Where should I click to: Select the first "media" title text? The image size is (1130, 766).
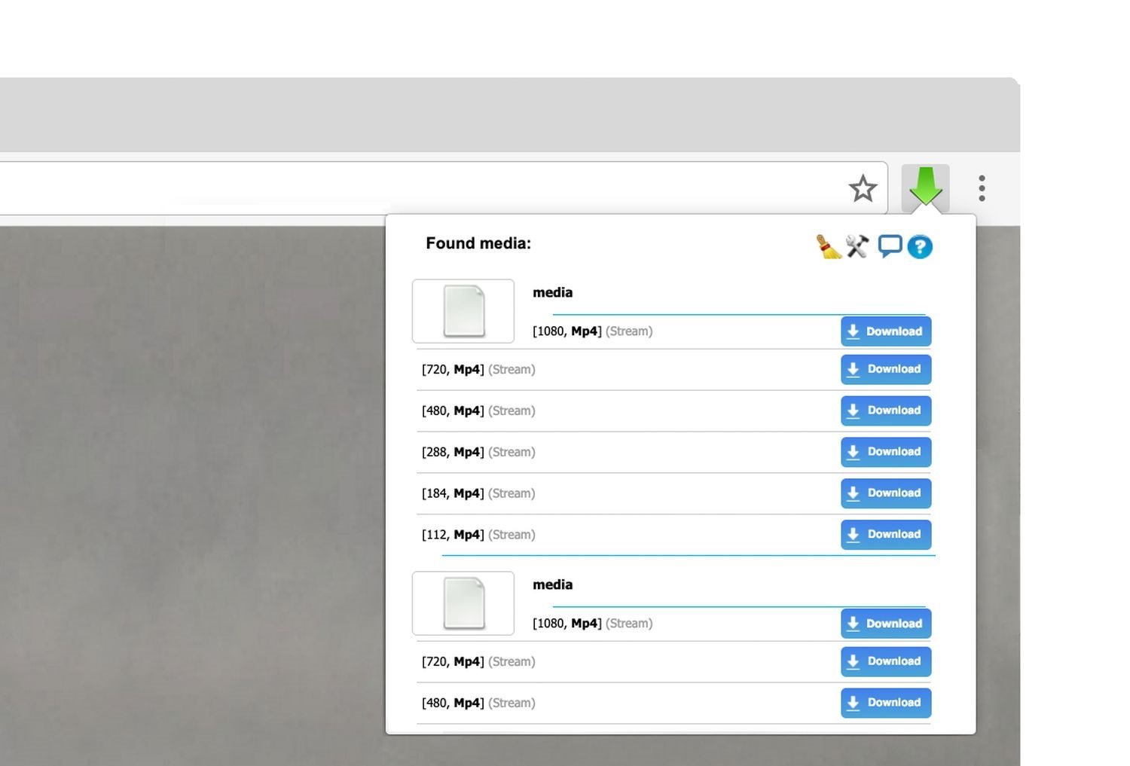tap(552, 293)
